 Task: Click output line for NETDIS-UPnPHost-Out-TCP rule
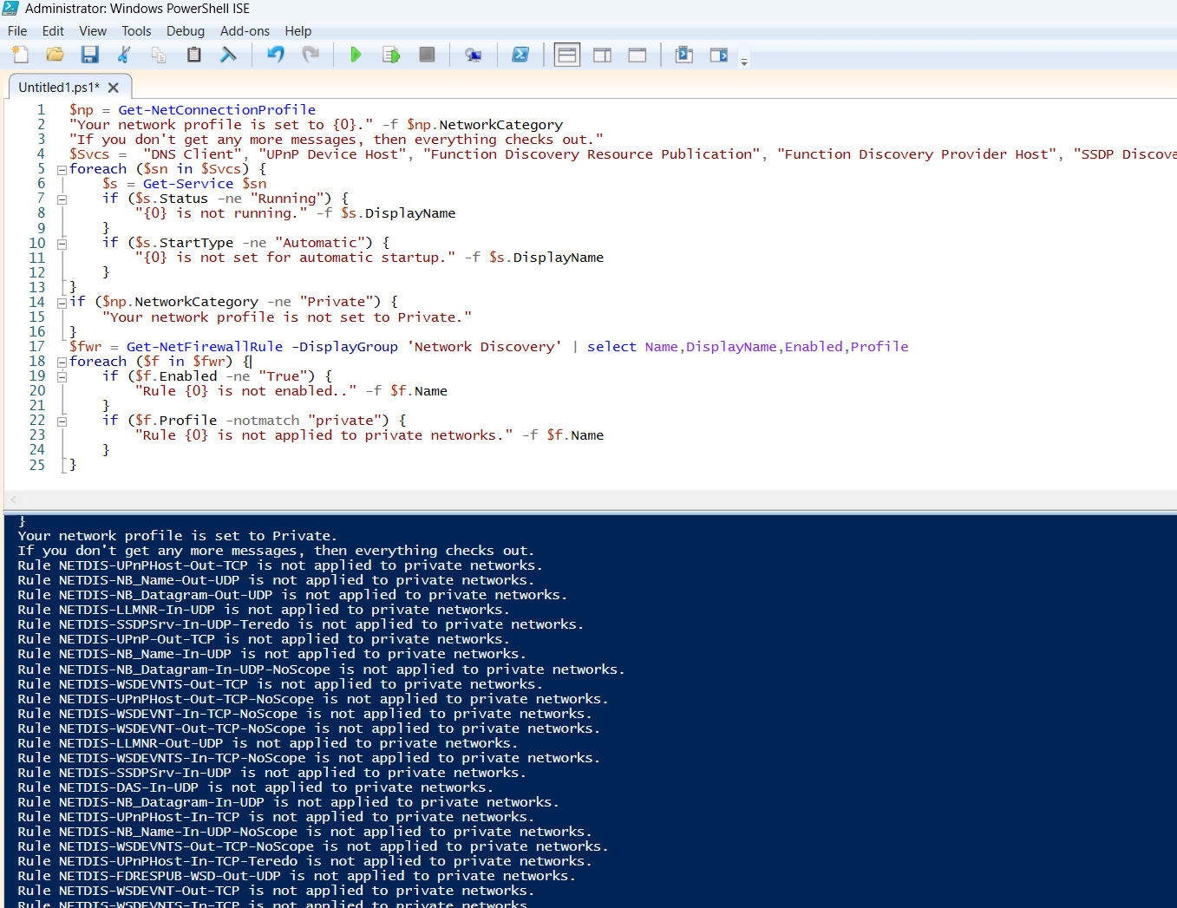pyautogui.click(x=280, y=565)
